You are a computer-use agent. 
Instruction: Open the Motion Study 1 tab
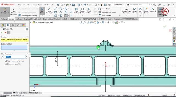(34, 93)
